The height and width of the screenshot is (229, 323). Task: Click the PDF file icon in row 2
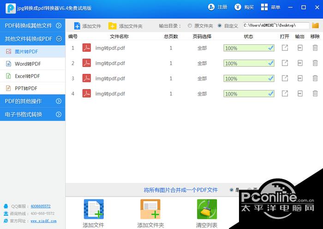[87, 63]
